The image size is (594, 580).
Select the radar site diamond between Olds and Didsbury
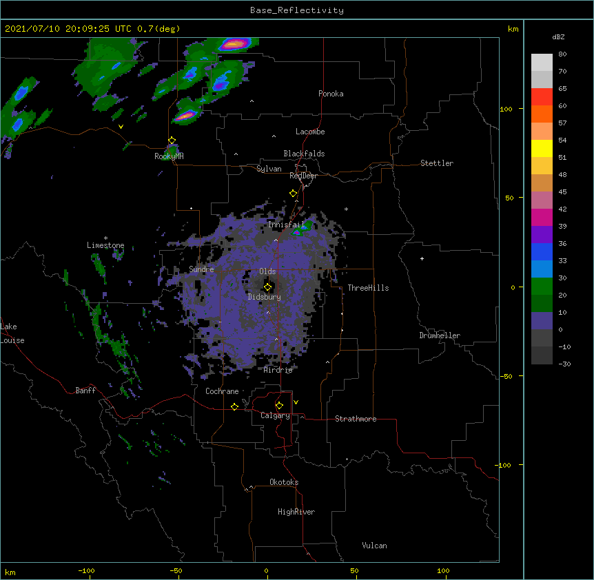[x=267, y=287]
